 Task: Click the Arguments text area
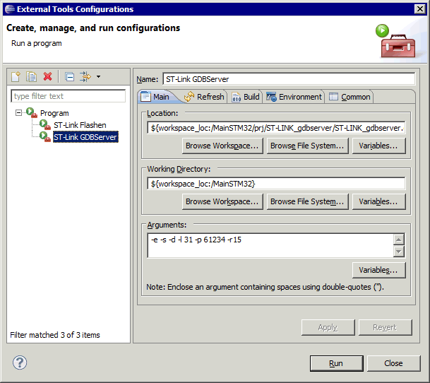click(270, 245)
